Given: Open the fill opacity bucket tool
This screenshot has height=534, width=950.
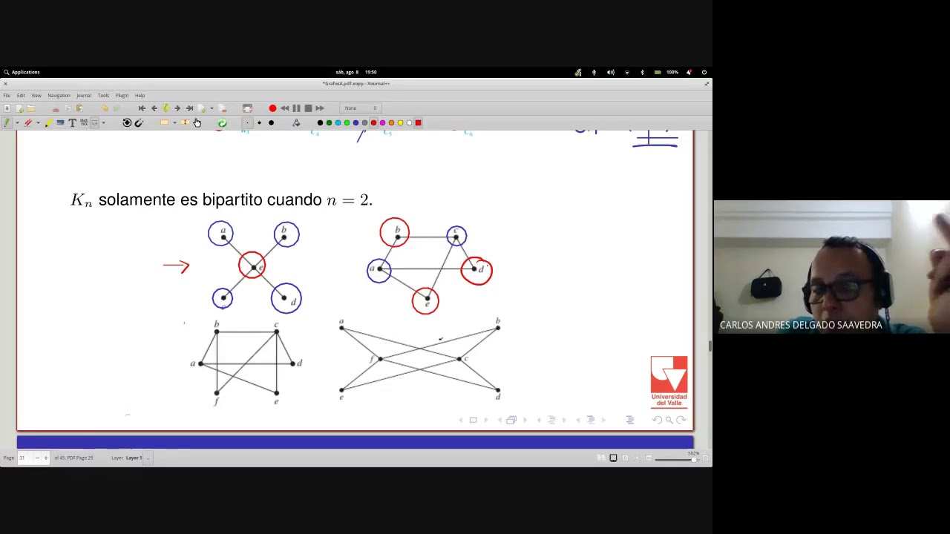Looking at the screenshot, I should click(x=296, y=122).
